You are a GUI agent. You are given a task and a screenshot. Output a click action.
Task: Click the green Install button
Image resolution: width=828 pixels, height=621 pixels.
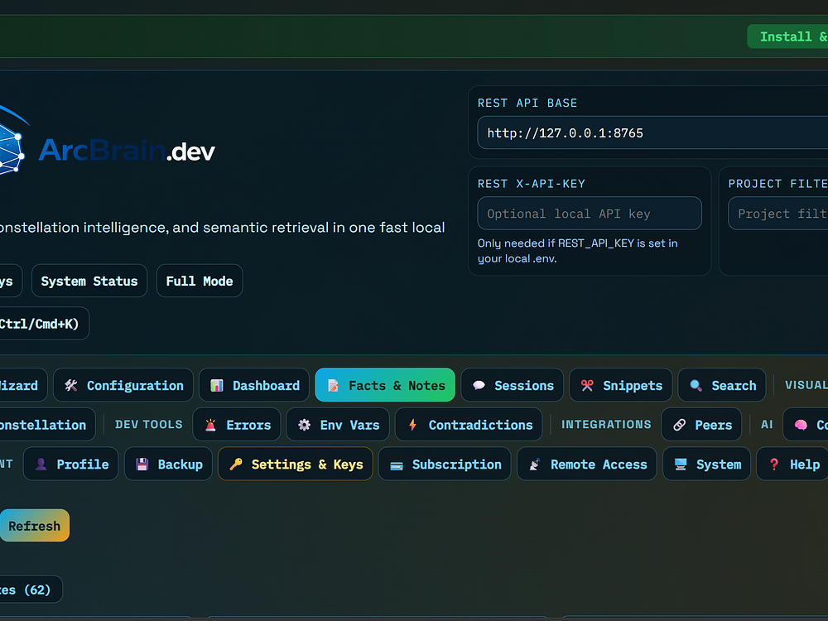(788, 36)
